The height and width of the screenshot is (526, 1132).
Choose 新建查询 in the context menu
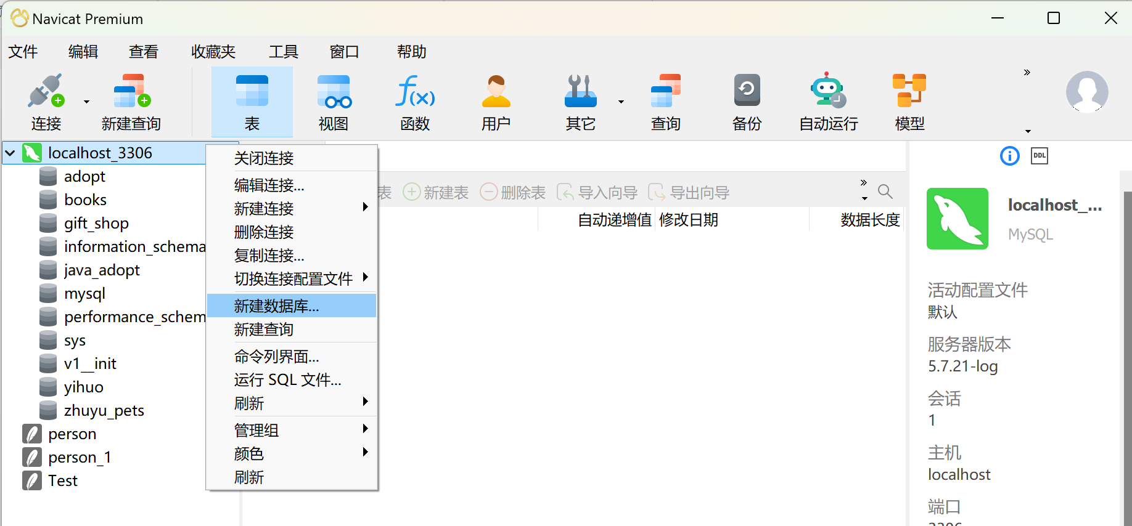[x=292, y=330]
